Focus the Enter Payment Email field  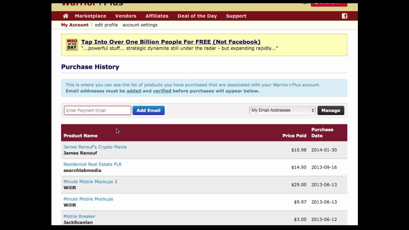pos(97,111)
